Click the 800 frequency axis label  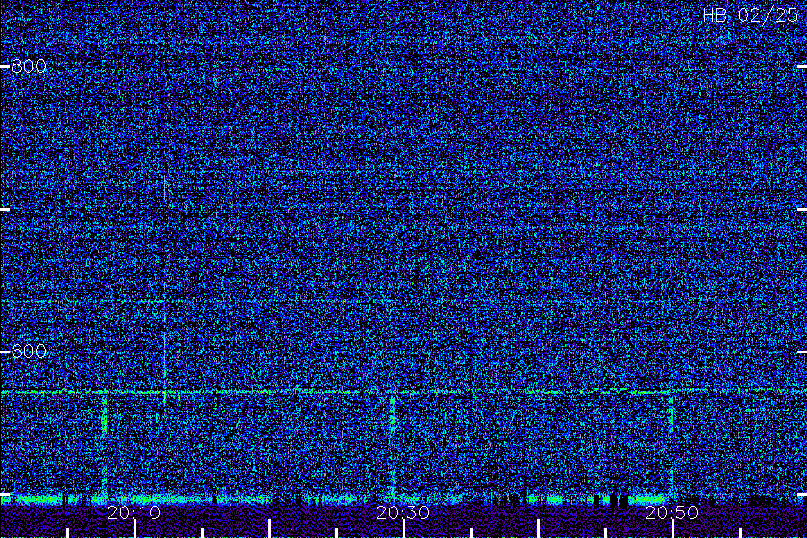tap(29, 66)
